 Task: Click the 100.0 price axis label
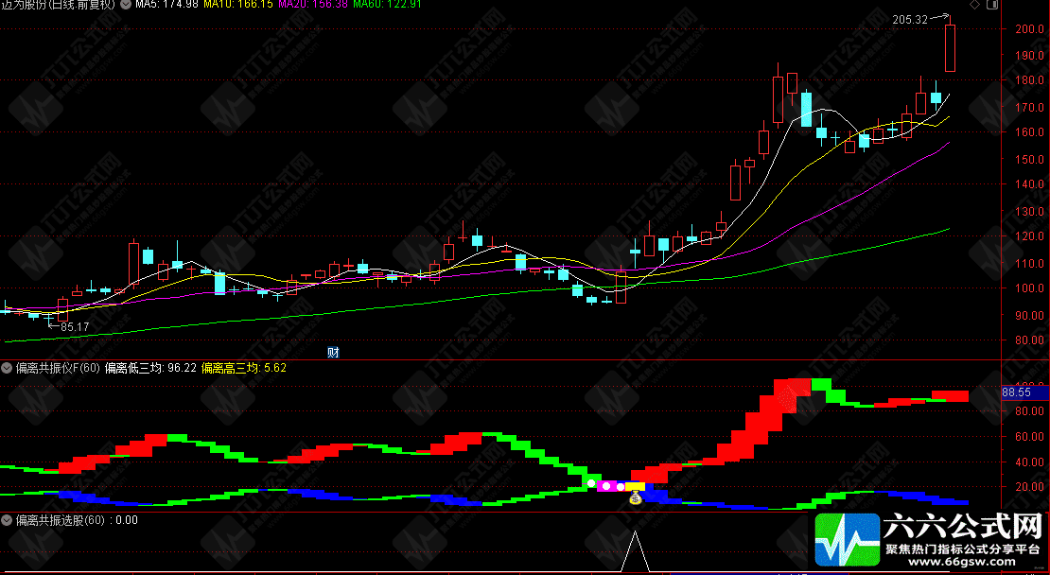pyautogui.click(x=1028, y=288)
